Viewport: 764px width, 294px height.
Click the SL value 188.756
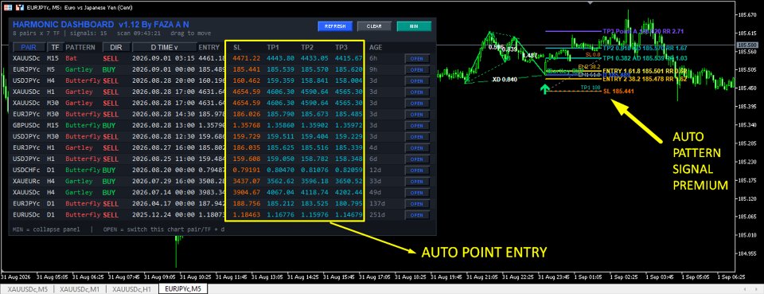tap(246, 204)
